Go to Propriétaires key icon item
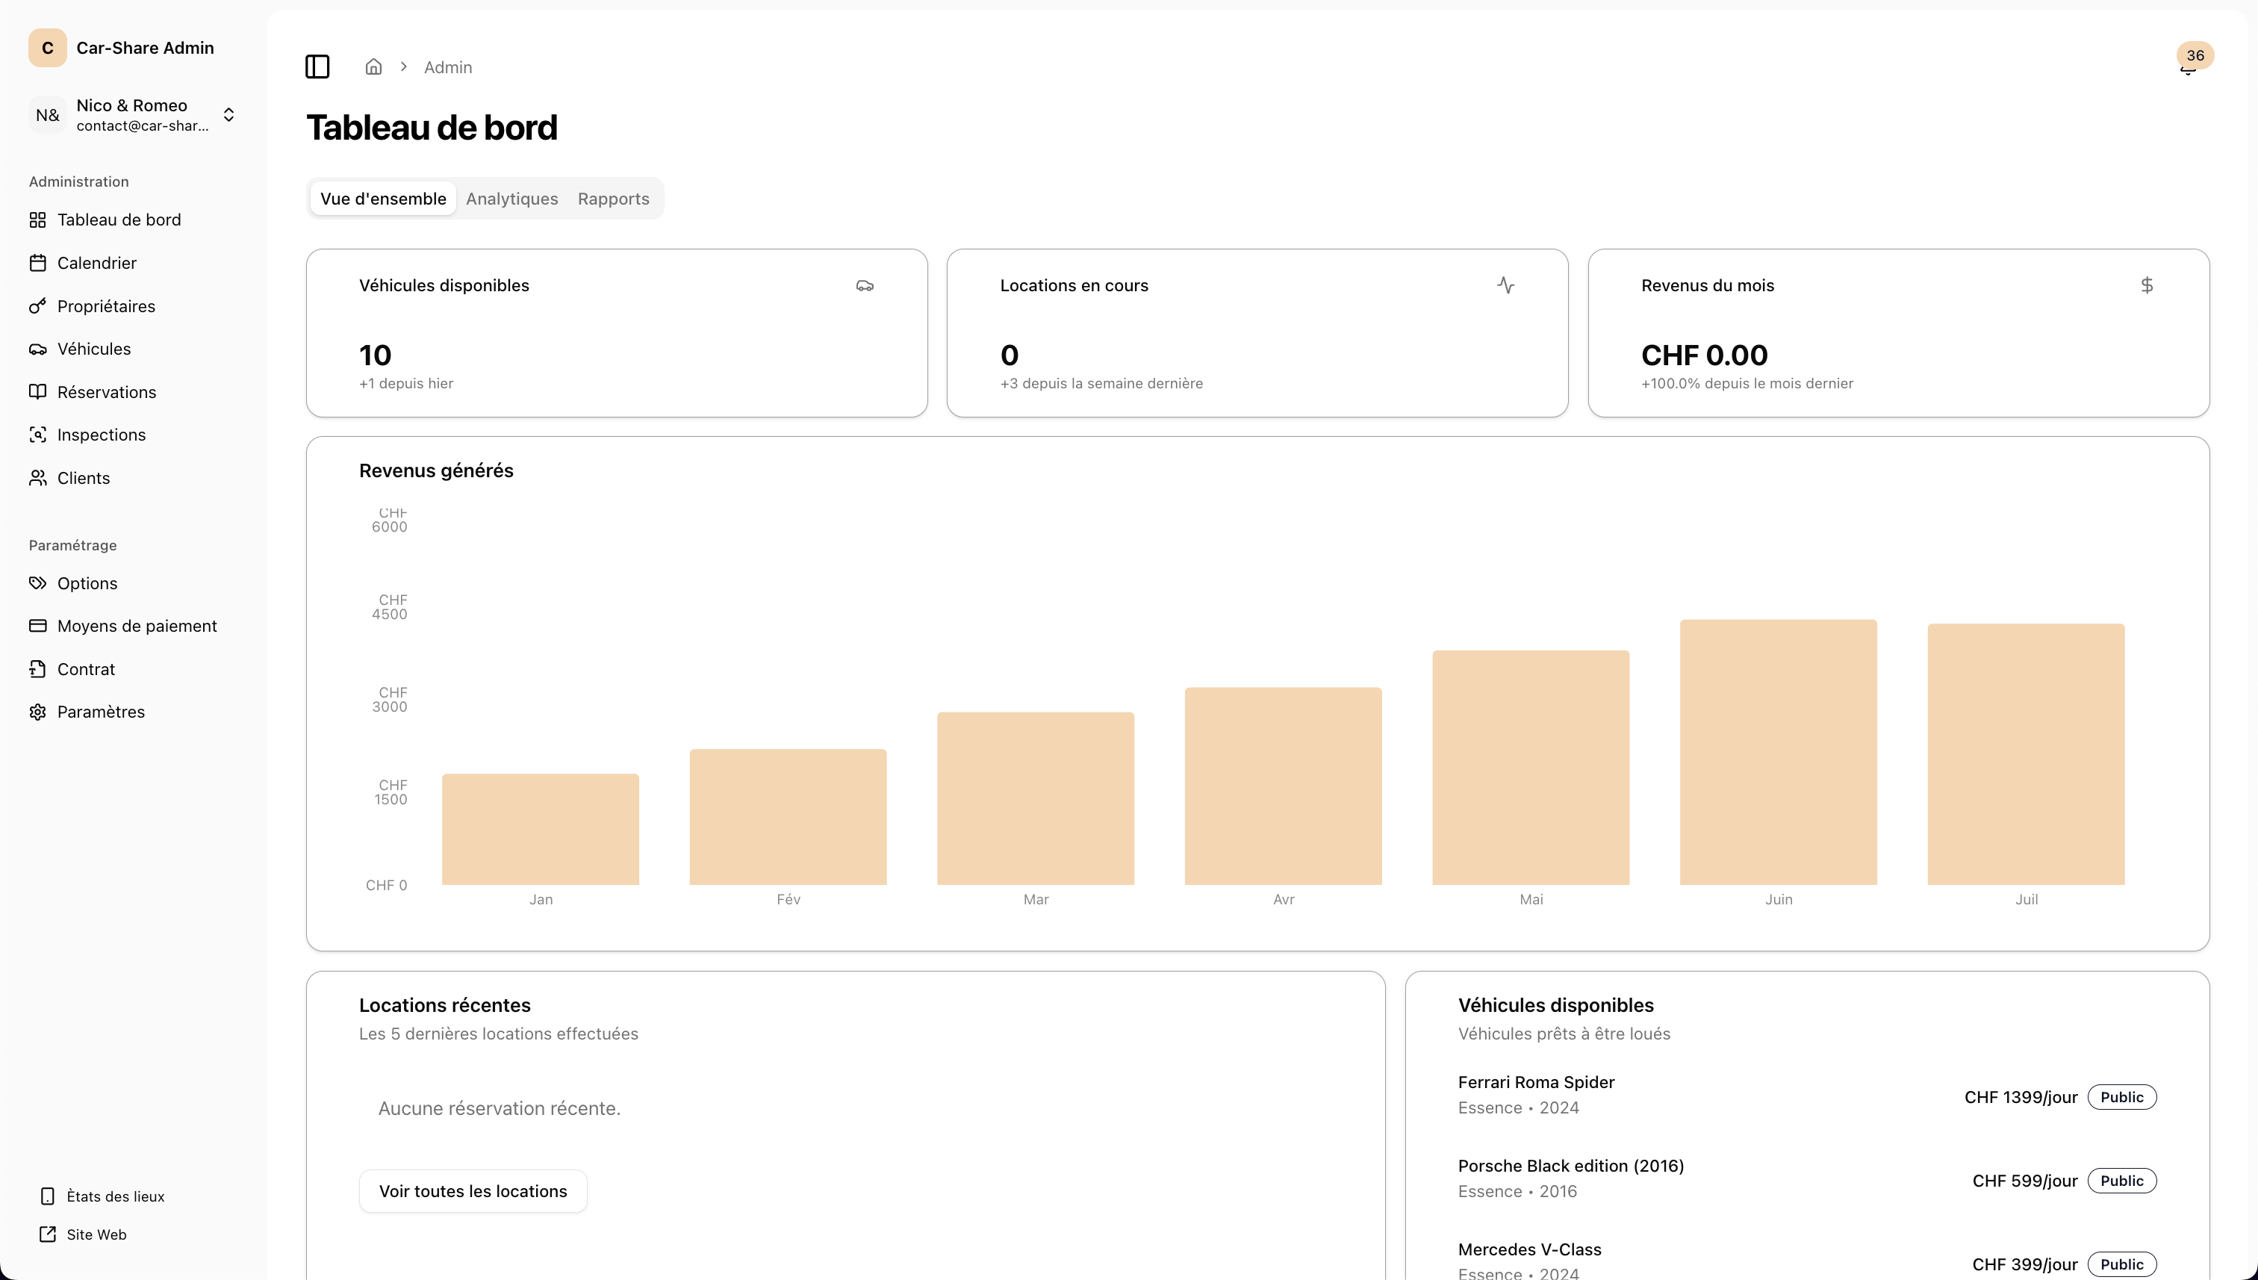The height and width of the screenshot is (1280, 2258). (105, 306)
